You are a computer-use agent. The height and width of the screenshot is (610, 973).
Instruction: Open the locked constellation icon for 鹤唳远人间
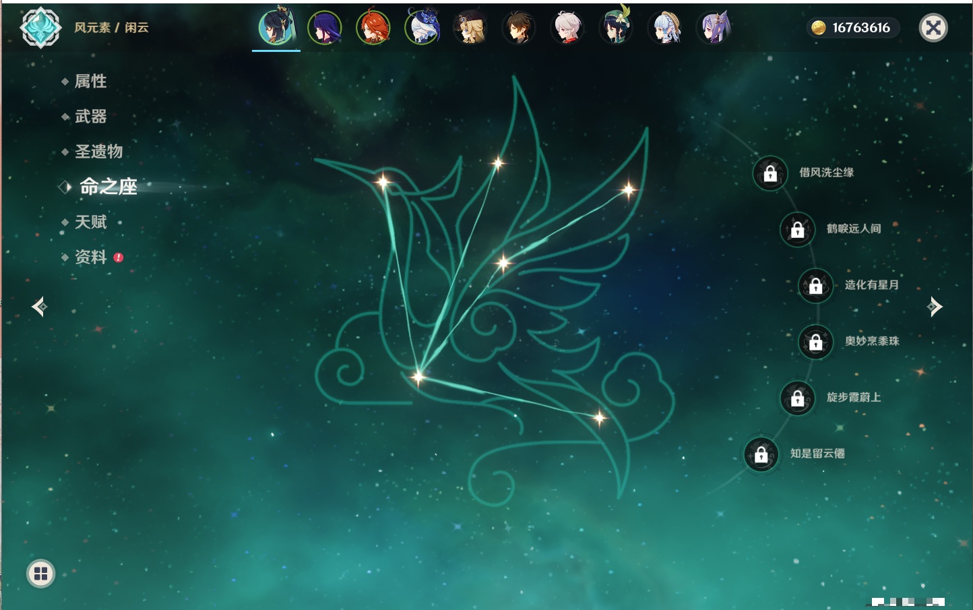(x=798, y=229)
